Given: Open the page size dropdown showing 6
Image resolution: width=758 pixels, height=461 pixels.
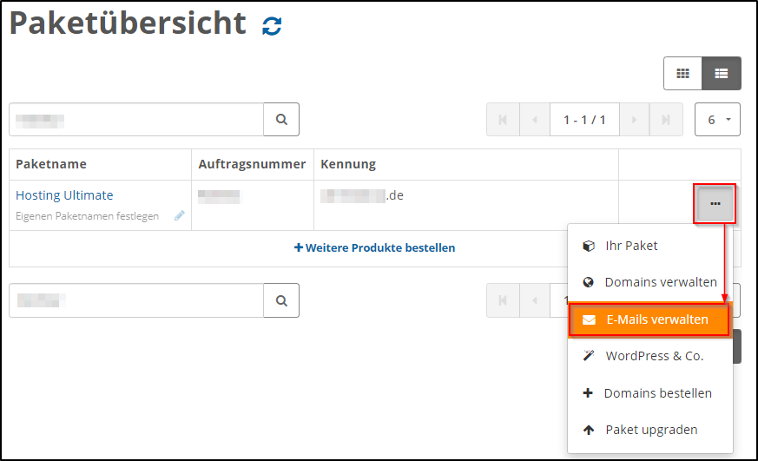Looking at the screenshot, I should tap(717, 119).
